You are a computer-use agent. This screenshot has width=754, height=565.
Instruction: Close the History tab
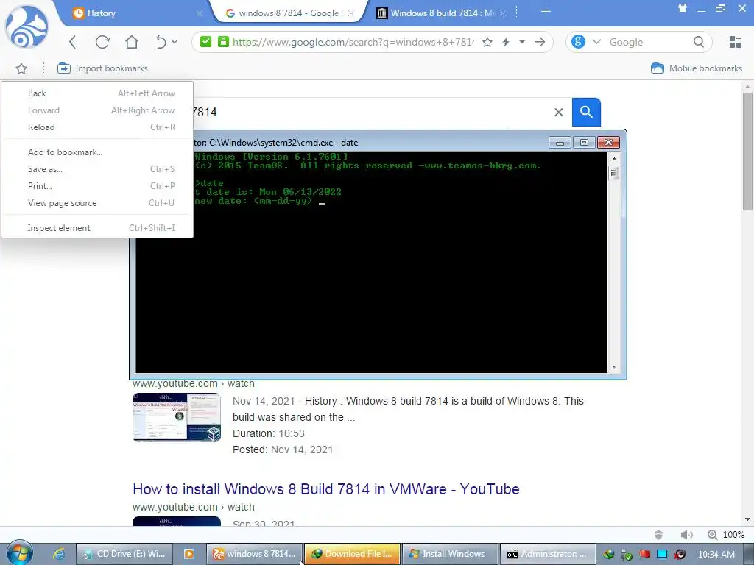click(200, 13)
